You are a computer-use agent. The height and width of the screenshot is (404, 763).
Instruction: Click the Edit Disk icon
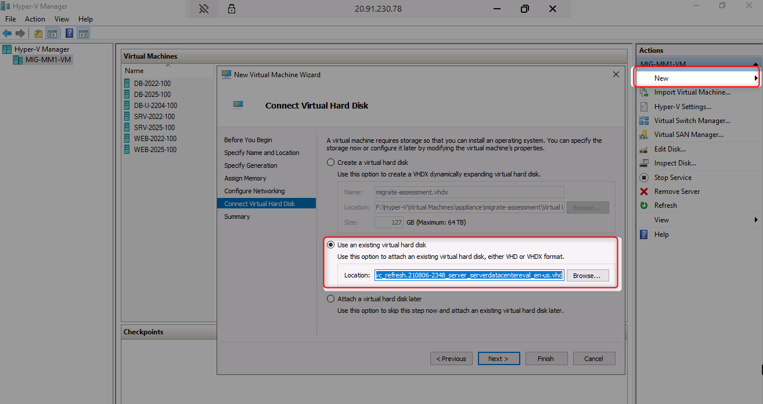point(644,149)
